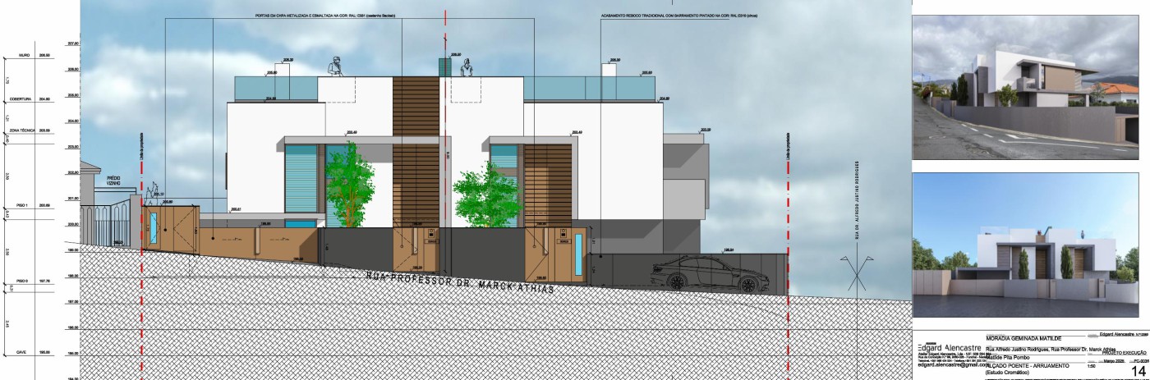Click the '1:50' scale value
The width and height of the screenshot is (1150, 380).
(x=1091, y=366)
